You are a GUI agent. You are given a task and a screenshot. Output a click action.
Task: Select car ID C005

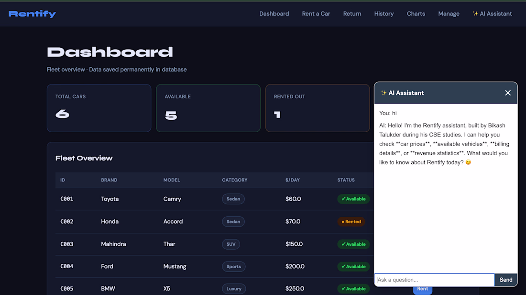point(67,289)
